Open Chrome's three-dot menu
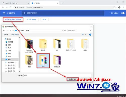The width and height of the screenshot is (126, 97). (x=123, y=7)
